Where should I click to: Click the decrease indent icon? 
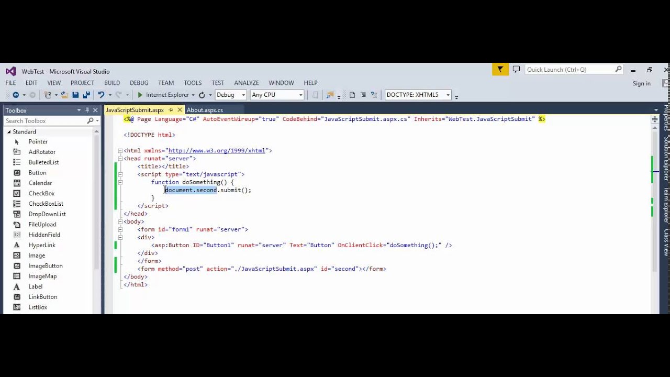[x=363, y=95]
